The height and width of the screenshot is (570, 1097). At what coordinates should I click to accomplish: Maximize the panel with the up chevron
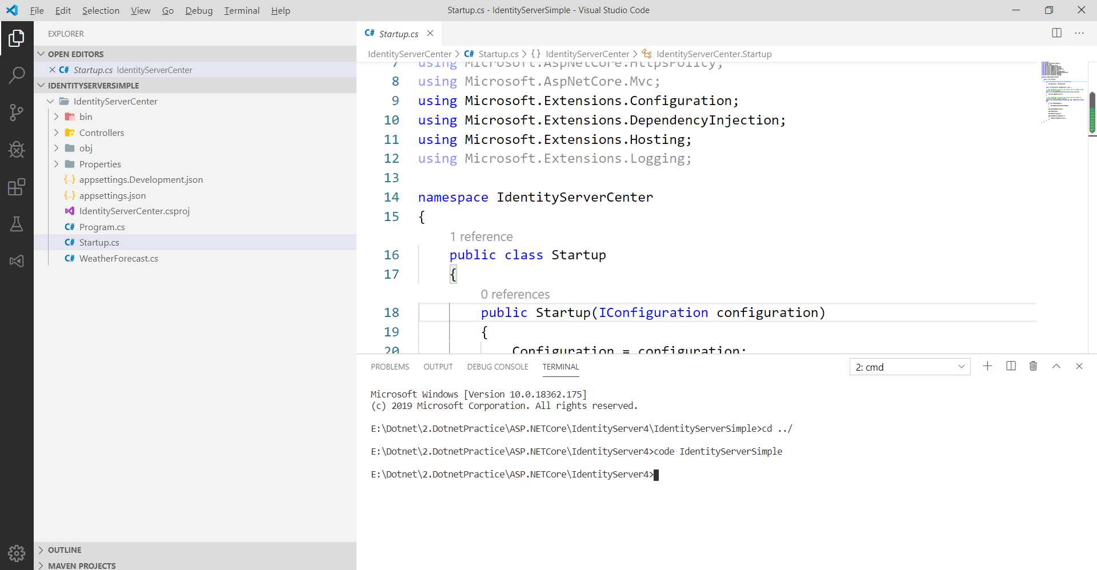[1056, 366]
